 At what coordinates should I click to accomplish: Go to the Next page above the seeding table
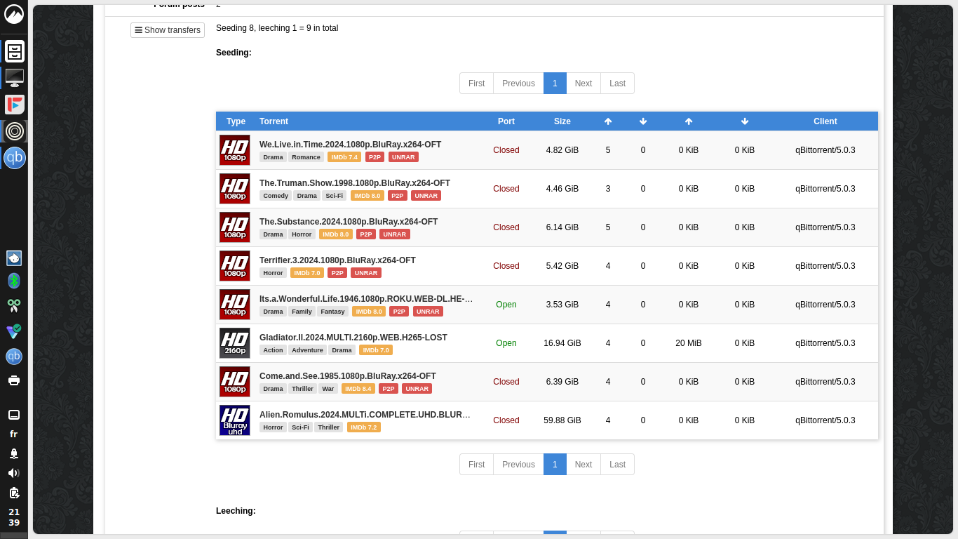583,84
